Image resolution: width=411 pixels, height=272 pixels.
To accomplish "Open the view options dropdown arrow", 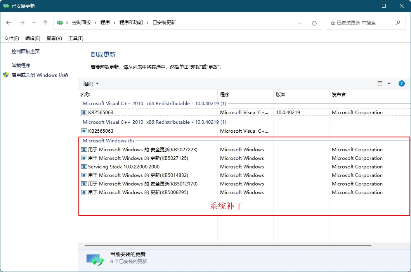I will click(x=389, y=83).
